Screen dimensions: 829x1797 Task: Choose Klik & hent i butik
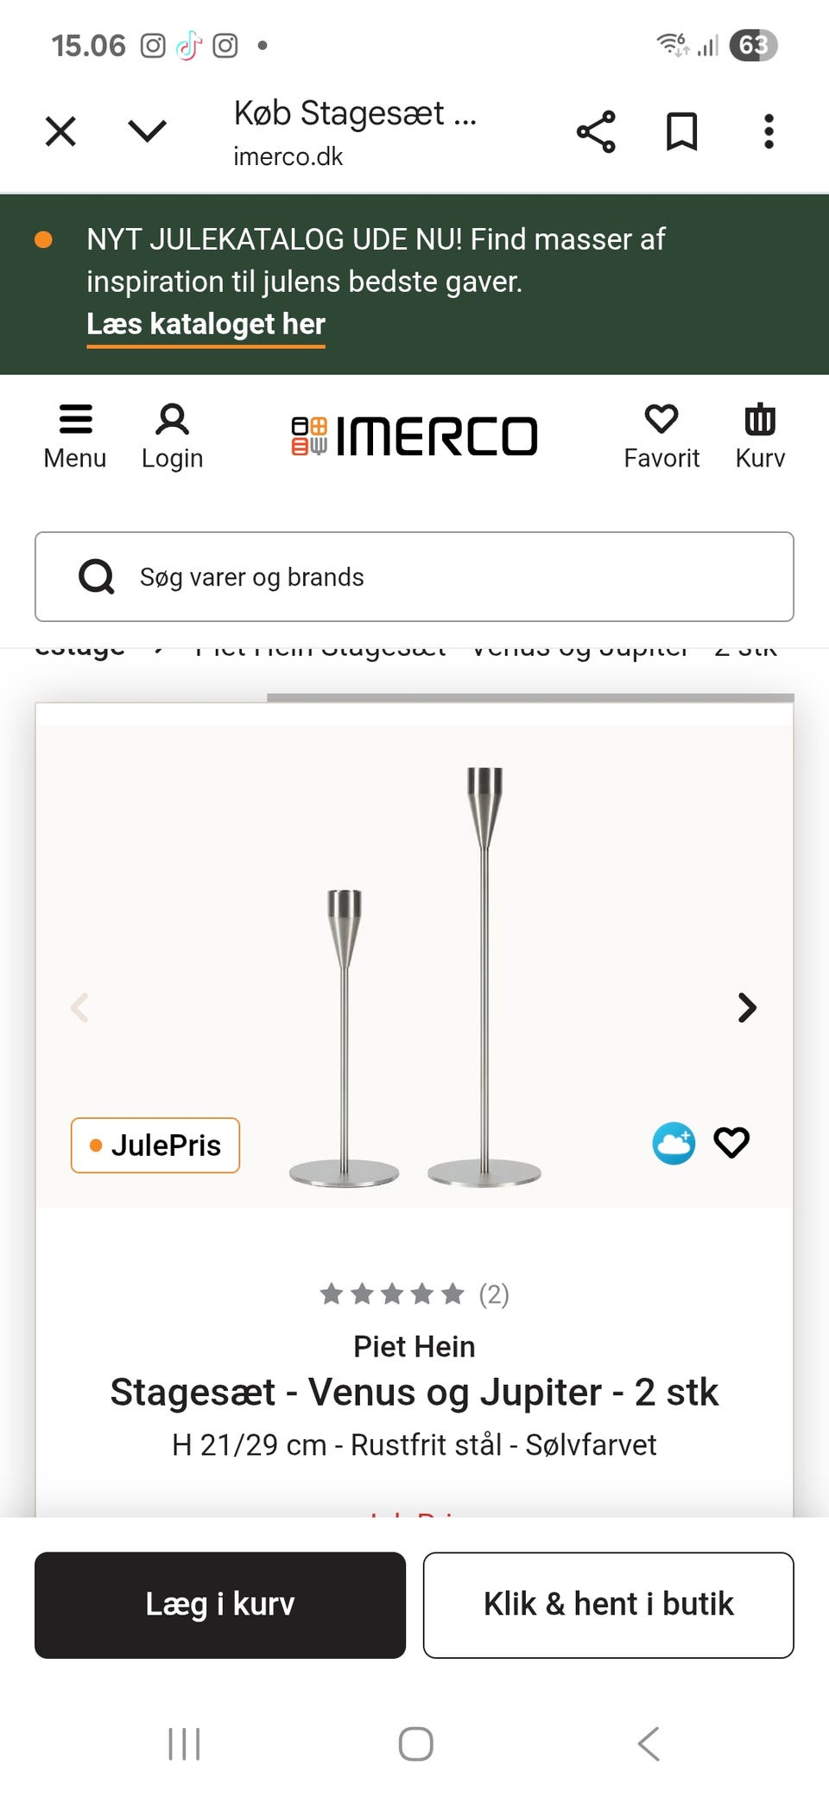[608, 1605]
